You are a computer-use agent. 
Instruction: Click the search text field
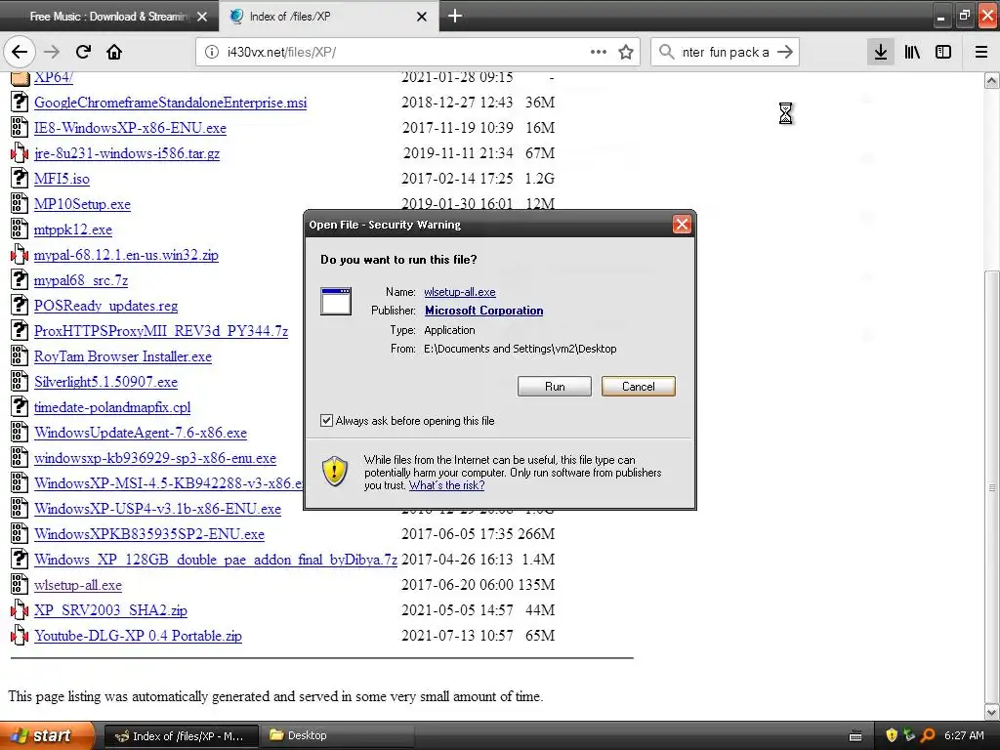point(726,52)
